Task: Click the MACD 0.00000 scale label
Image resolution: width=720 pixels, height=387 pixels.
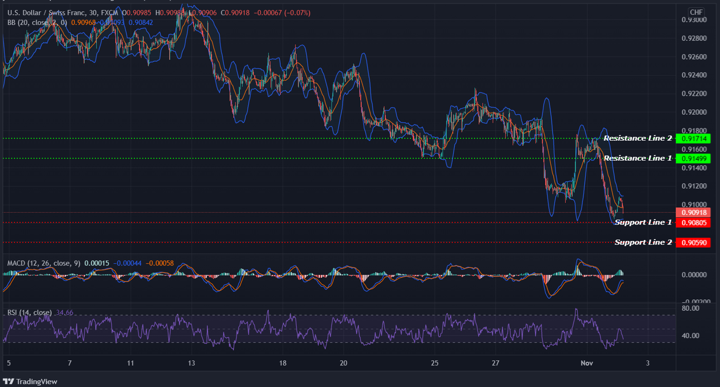Action: [694, 274]
